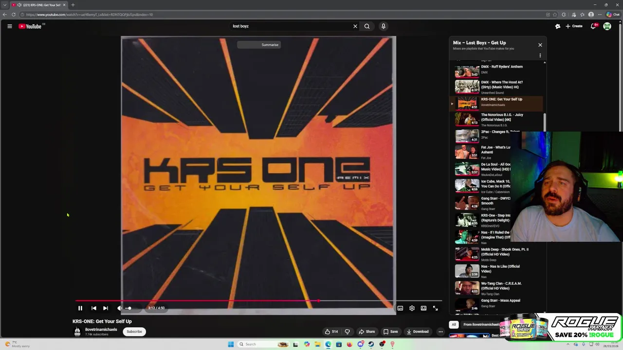The width and height of the screenshot is (623, 350).
Task: Start voice search with the microphone icon
Action: coord(384,26)
